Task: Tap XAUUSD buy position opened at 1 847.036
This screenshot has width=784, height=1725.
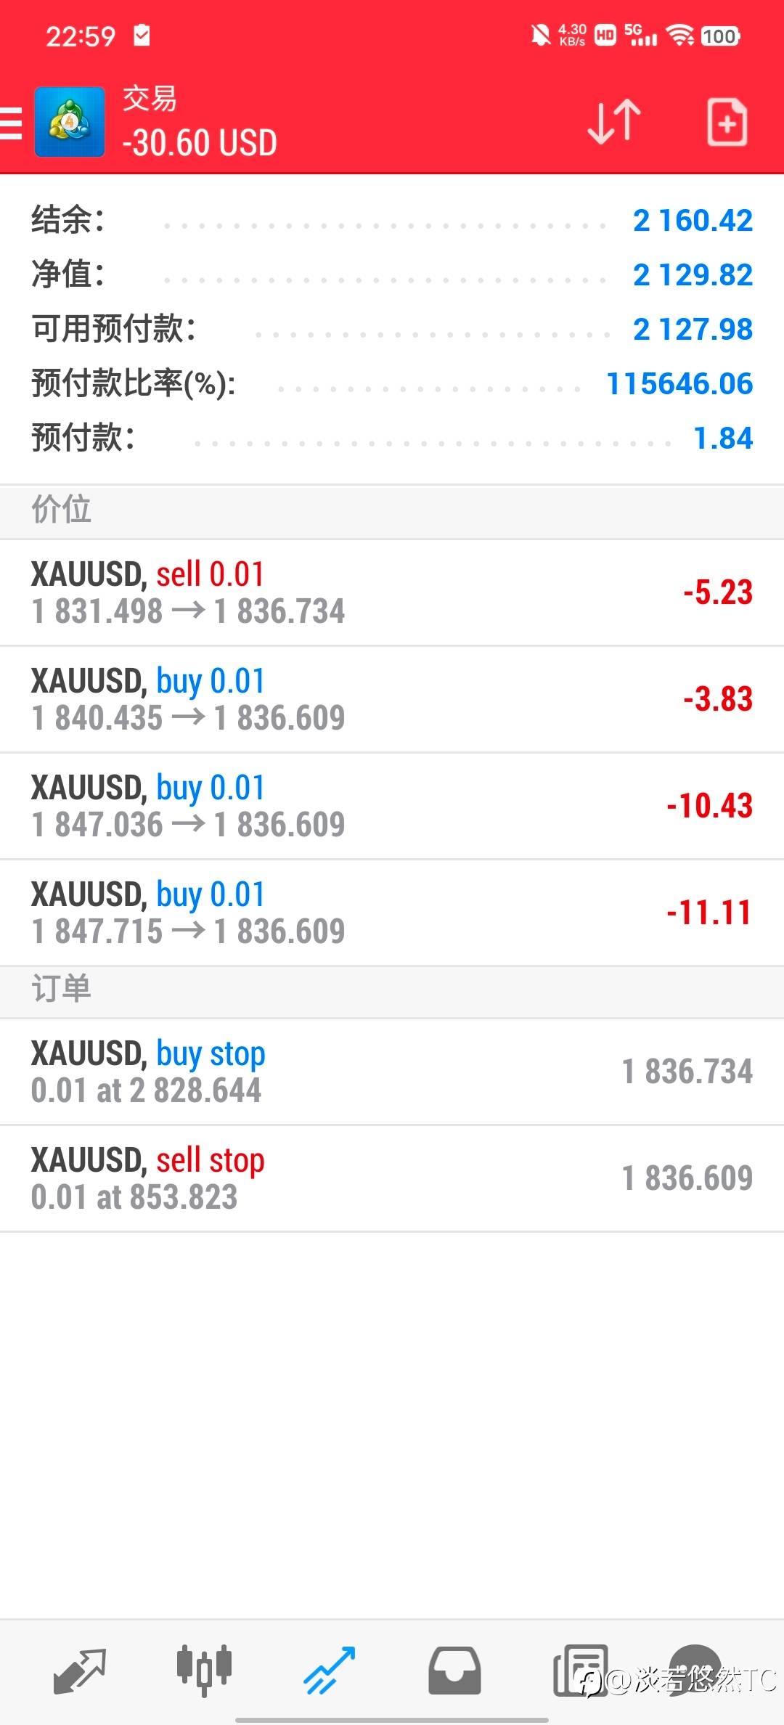Action: point(392,806)
